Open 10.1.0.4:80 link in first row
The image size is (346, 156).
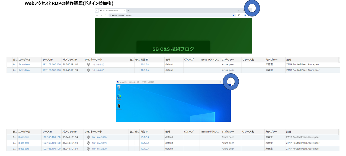98,65
